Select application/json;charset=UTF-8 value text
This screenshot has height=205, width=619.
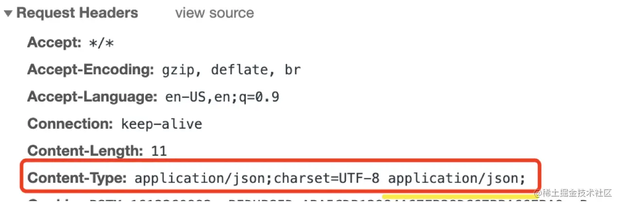[257, 178]
